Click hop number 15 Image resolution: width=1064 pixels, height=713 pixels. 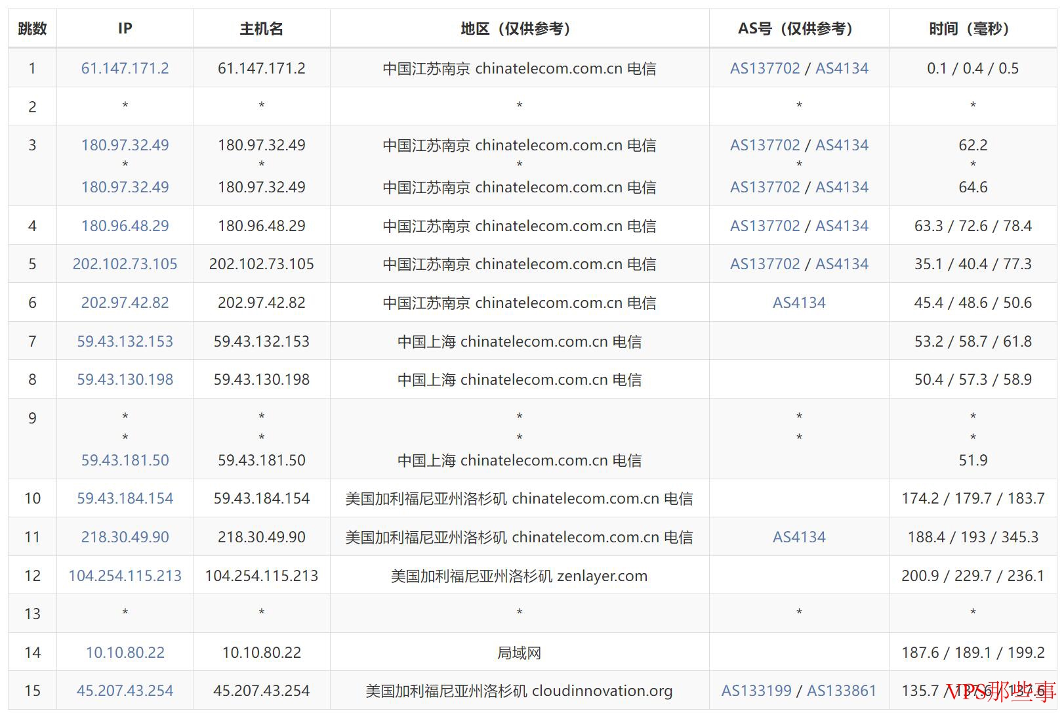(x=32, y=691)
